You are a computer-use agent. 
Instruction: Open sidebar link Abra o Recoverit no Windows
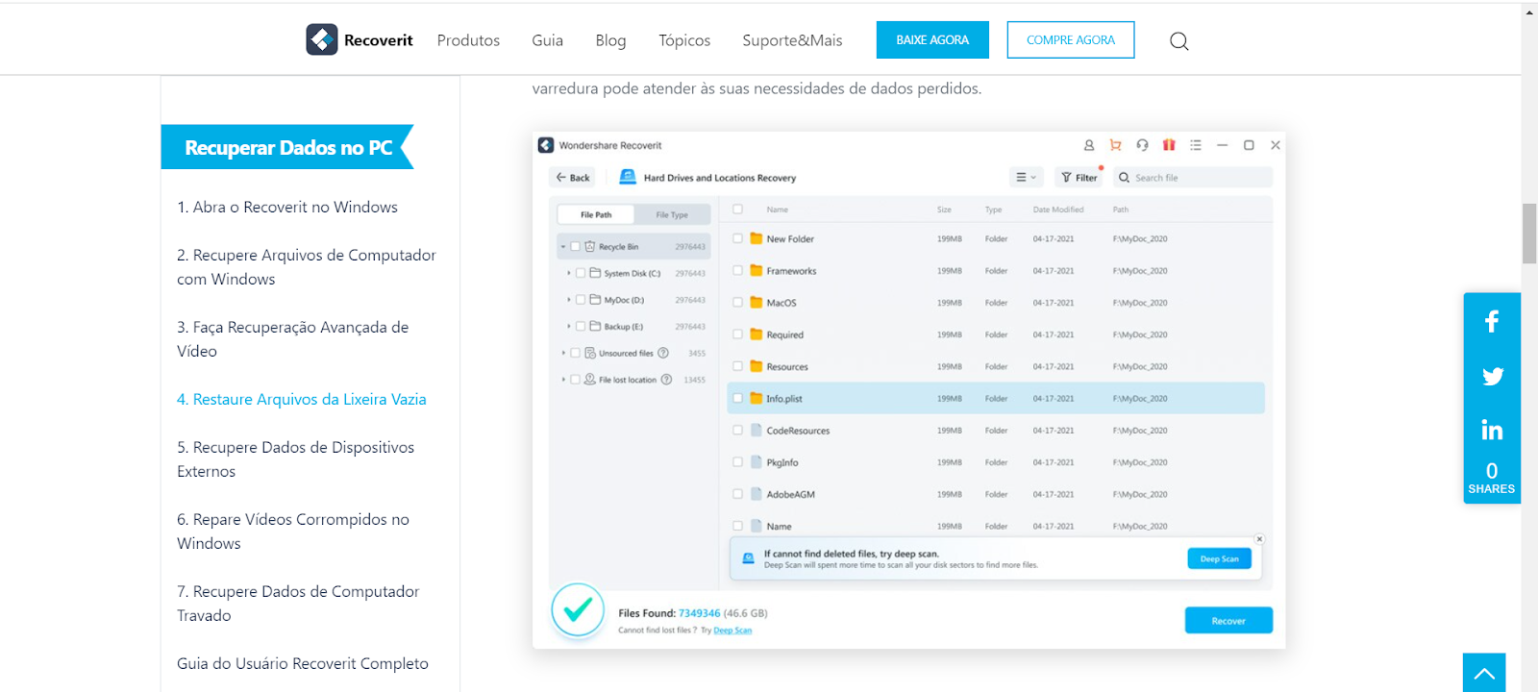287,207
